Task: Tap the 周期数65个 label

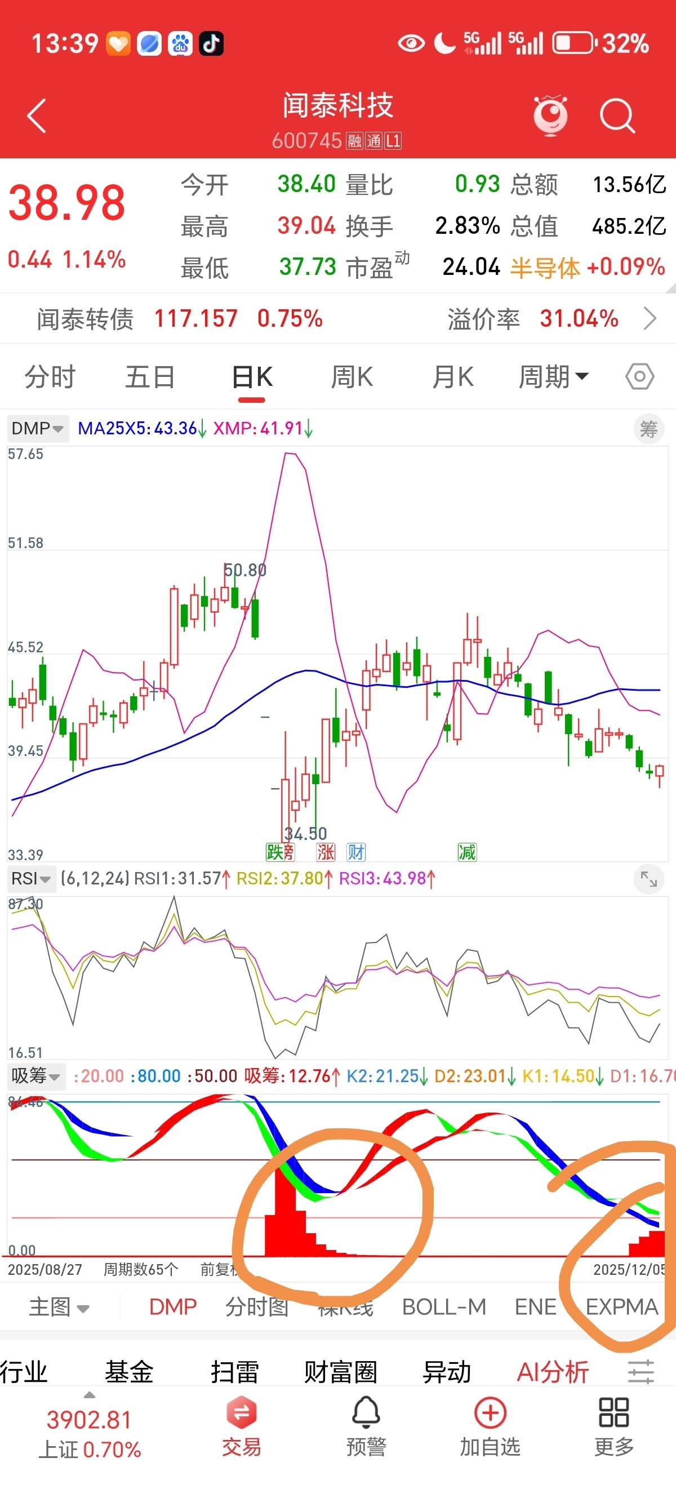Action: [141, 1270]
